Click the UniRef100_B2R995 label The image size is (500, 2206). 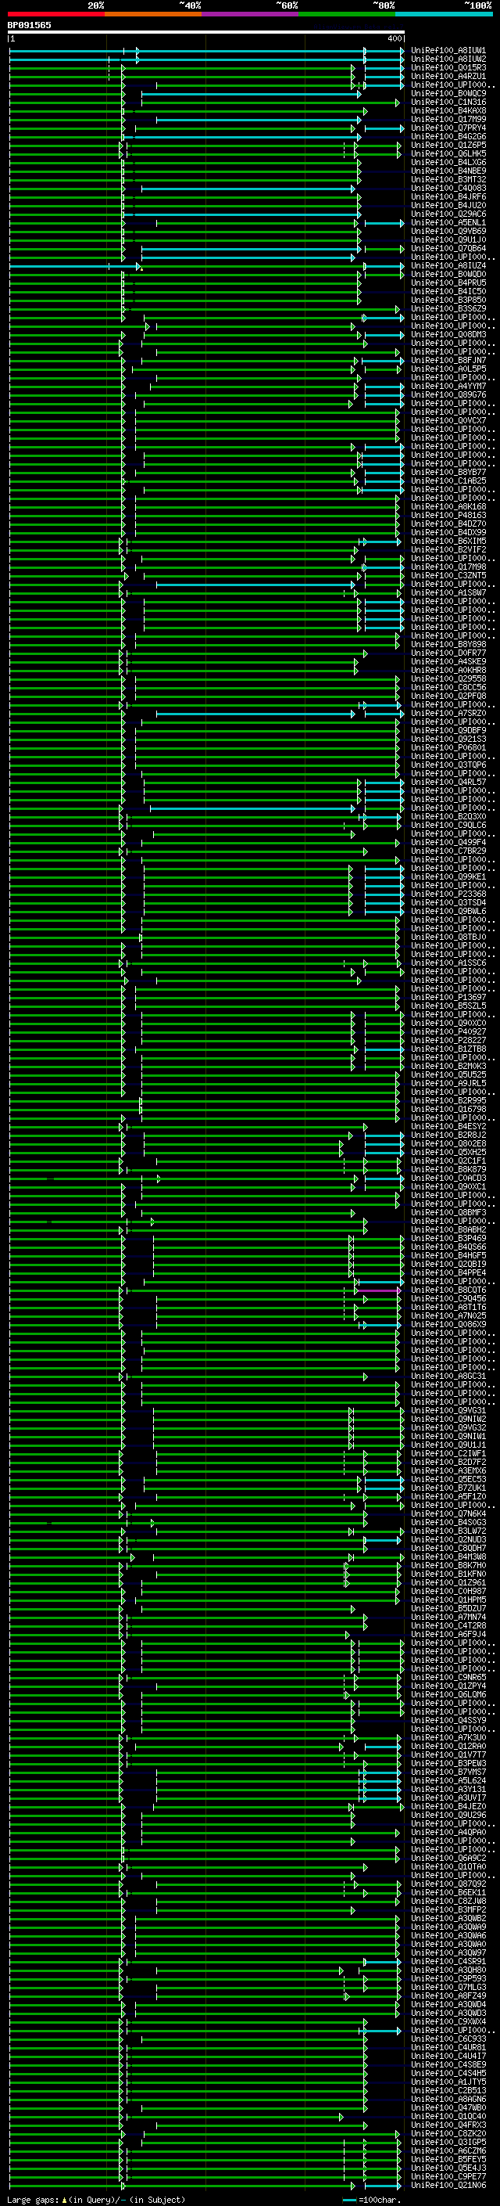(448, 1100)
